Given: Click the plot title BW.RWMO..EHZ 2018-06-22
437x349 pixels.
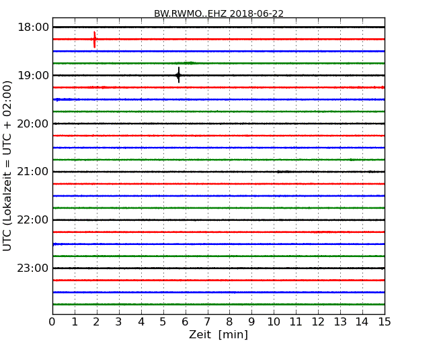Looking at the screenshot, I should point(218,13).
